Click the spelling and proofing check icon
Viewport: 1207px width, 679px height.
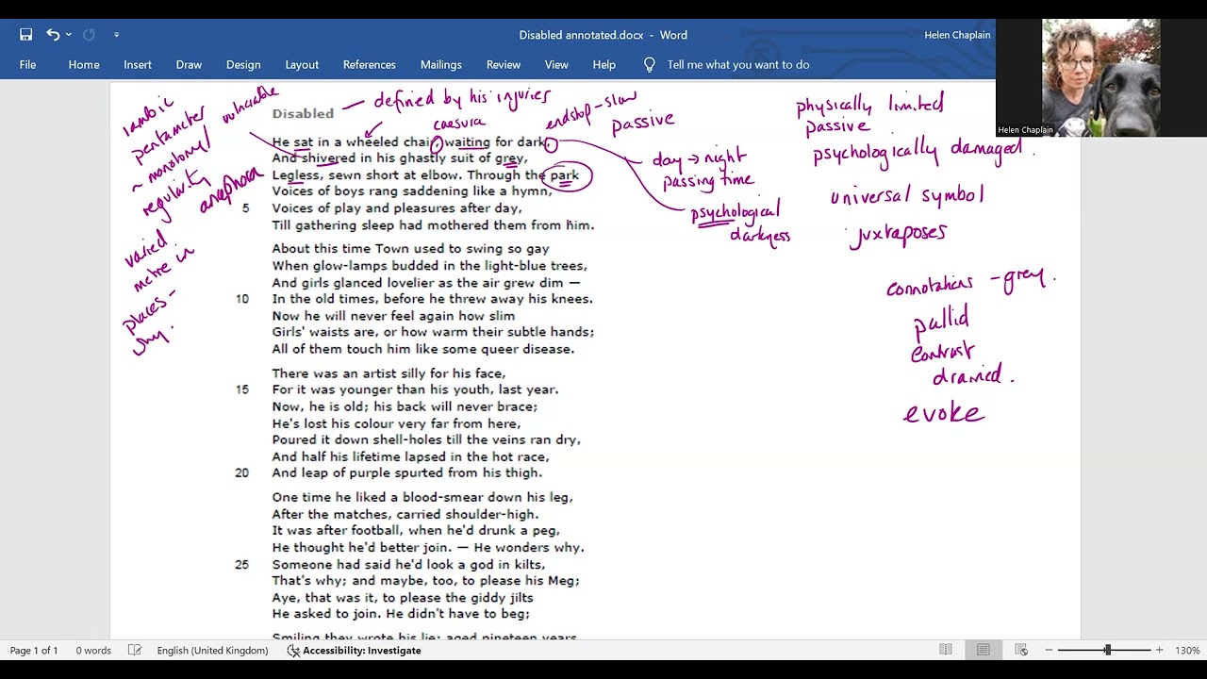click(x=135, y=651)
